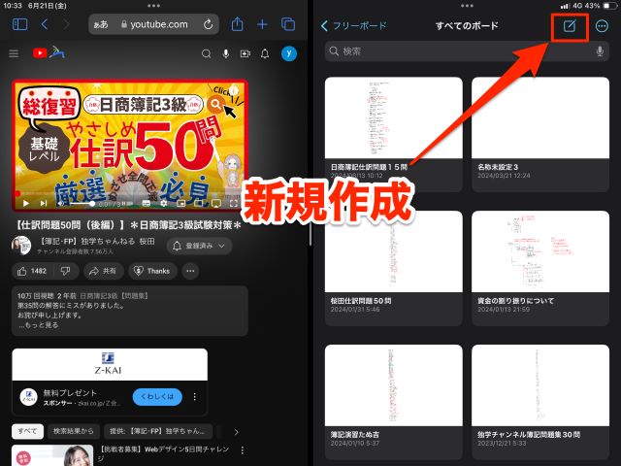This screenshot has height=466, width=621.
Task: Open options for Webデザイン5日間チャレンジ video
Action: (x=243, y=450)
